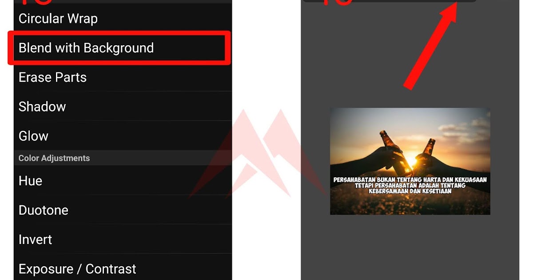Tap the dark toolbar bar above the arrow

click(x=390, y=1)
